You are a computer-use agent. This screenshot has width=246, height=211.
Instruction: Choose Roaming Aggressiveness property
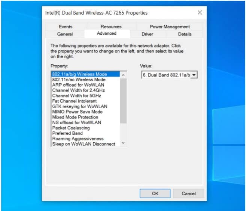point(85,139)
